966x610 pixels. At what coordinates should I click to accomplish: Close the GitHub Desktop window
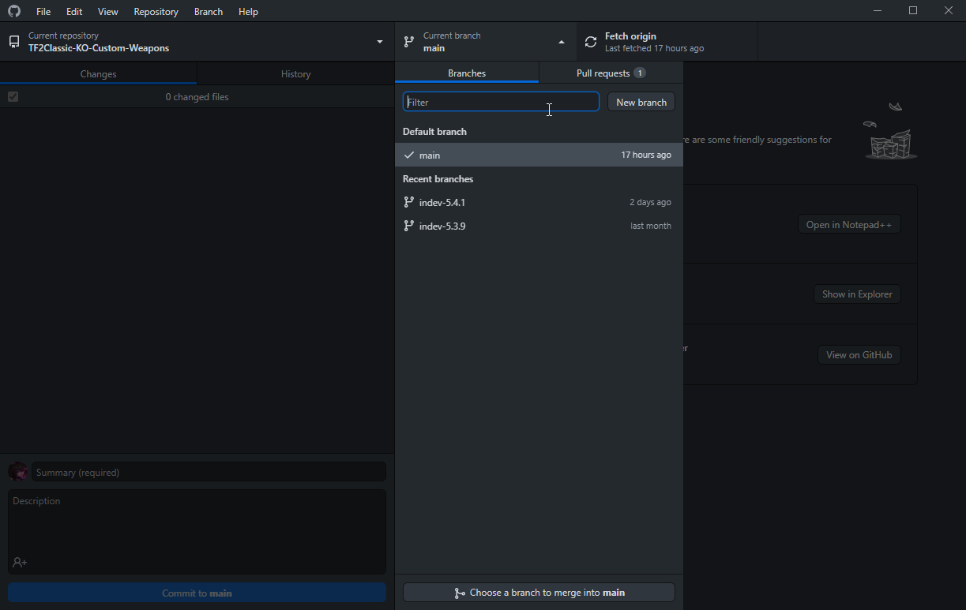(x=949, y=11)
